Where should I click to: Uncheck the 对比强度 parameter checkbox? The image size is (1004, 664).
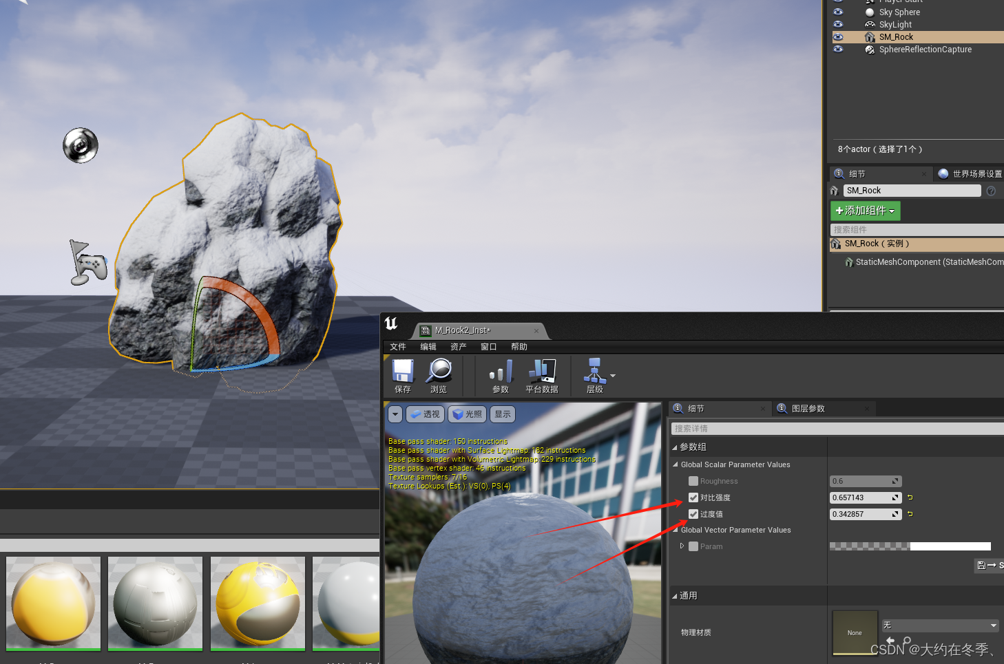click(693, 497)
